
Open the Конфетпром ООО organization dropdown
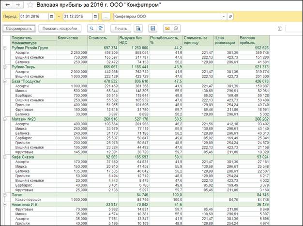click(x=224, y=16)
